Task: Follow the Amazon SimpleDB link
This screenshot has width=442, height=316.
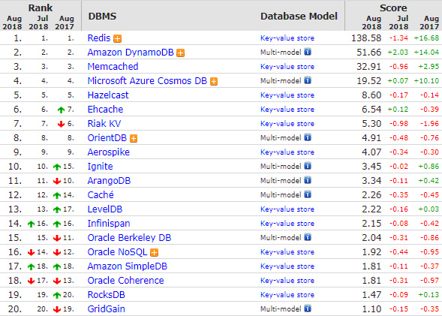Action: [128, 266]
